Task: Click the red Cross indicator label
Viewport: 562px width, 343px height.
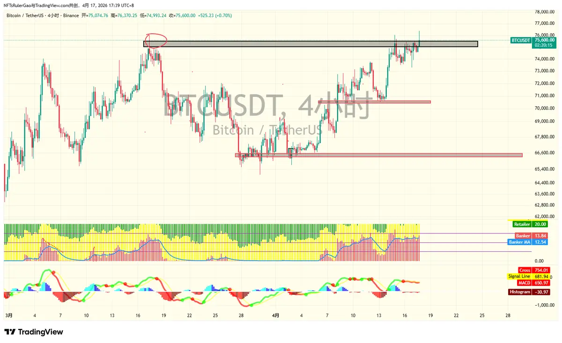Action: [x=525, y=270]
